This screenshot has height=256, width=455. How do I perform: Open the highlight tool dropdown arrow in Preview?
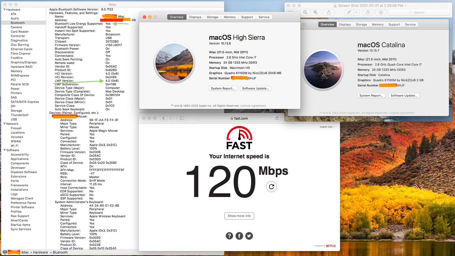pyautogui.click(x=357, y=12)
